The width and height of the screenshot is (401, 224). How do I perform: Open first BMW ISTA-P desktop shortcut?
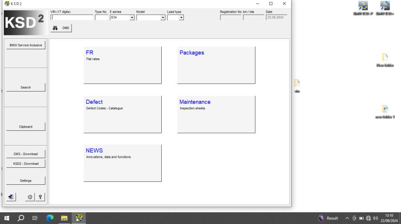[x=363, y=8]
